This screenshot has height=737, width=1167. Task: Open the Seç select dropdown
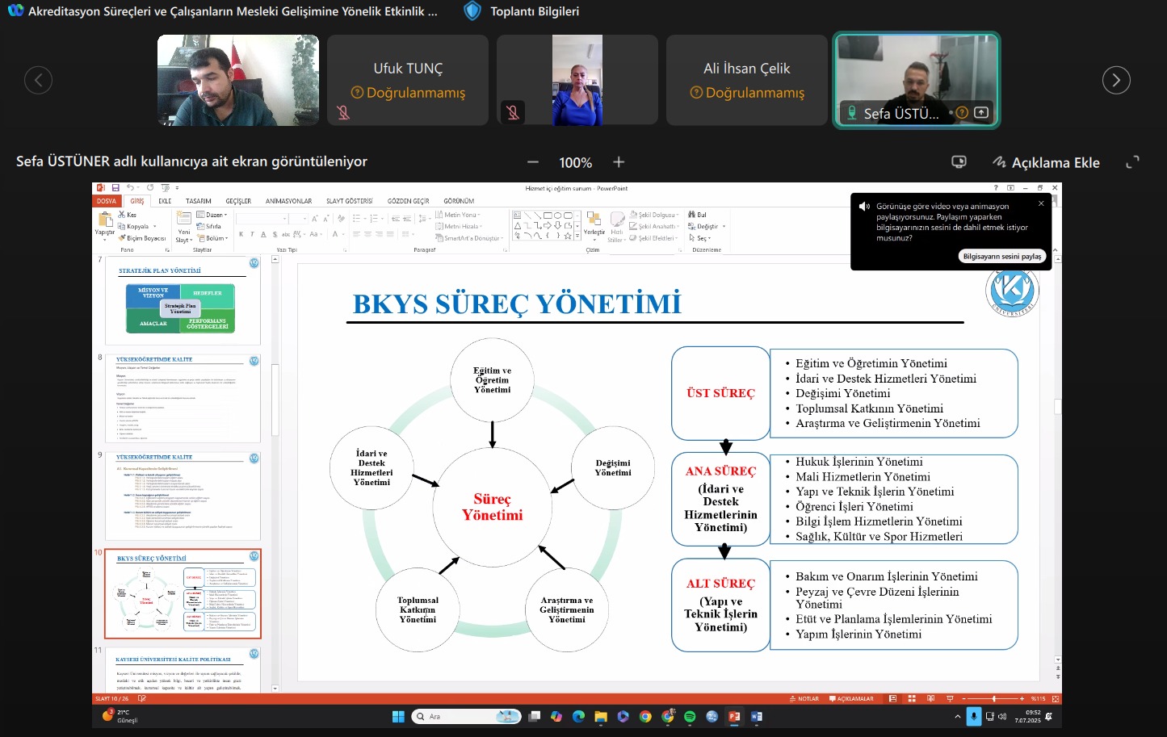(x=699, y=238)
